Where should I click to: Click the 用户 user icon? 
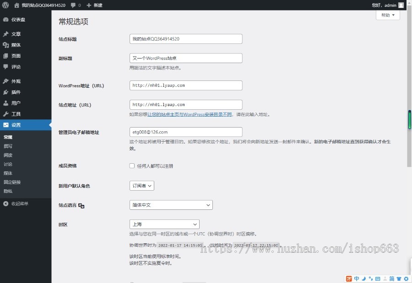pyautogui.click(x=6, y=103)
